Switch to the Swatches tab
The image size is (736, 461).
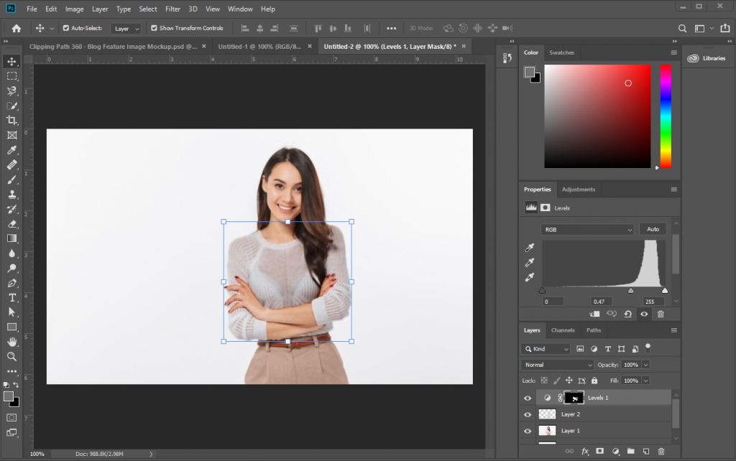561,52
